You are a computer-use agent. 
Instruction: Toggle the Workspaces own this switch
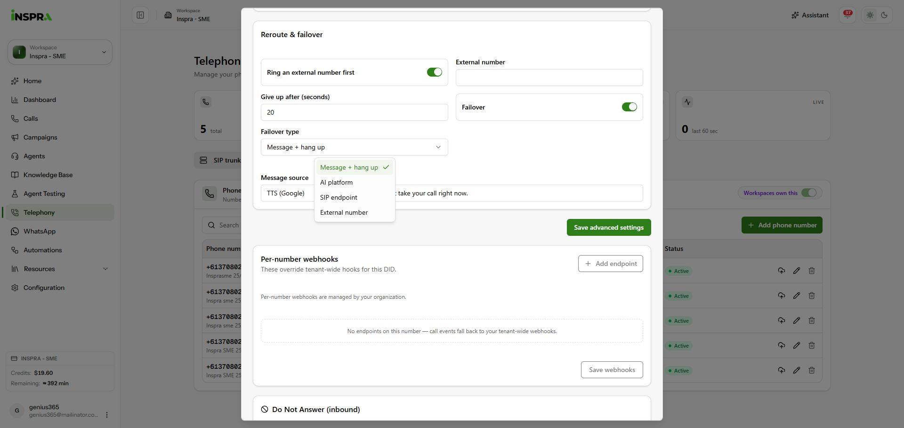pos(809,193)
